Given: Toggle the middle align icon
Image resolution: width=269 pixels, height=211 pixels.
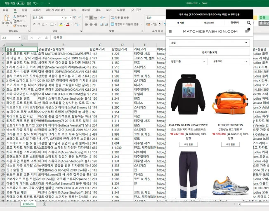Looking at the screenshot, I should (91, 17).
